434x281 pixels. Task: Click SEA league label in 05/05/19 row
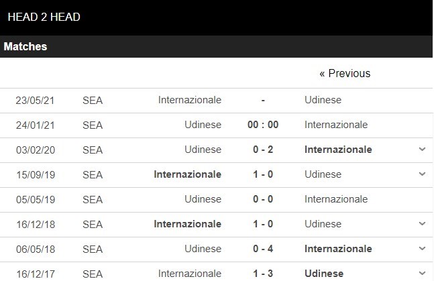93,199
